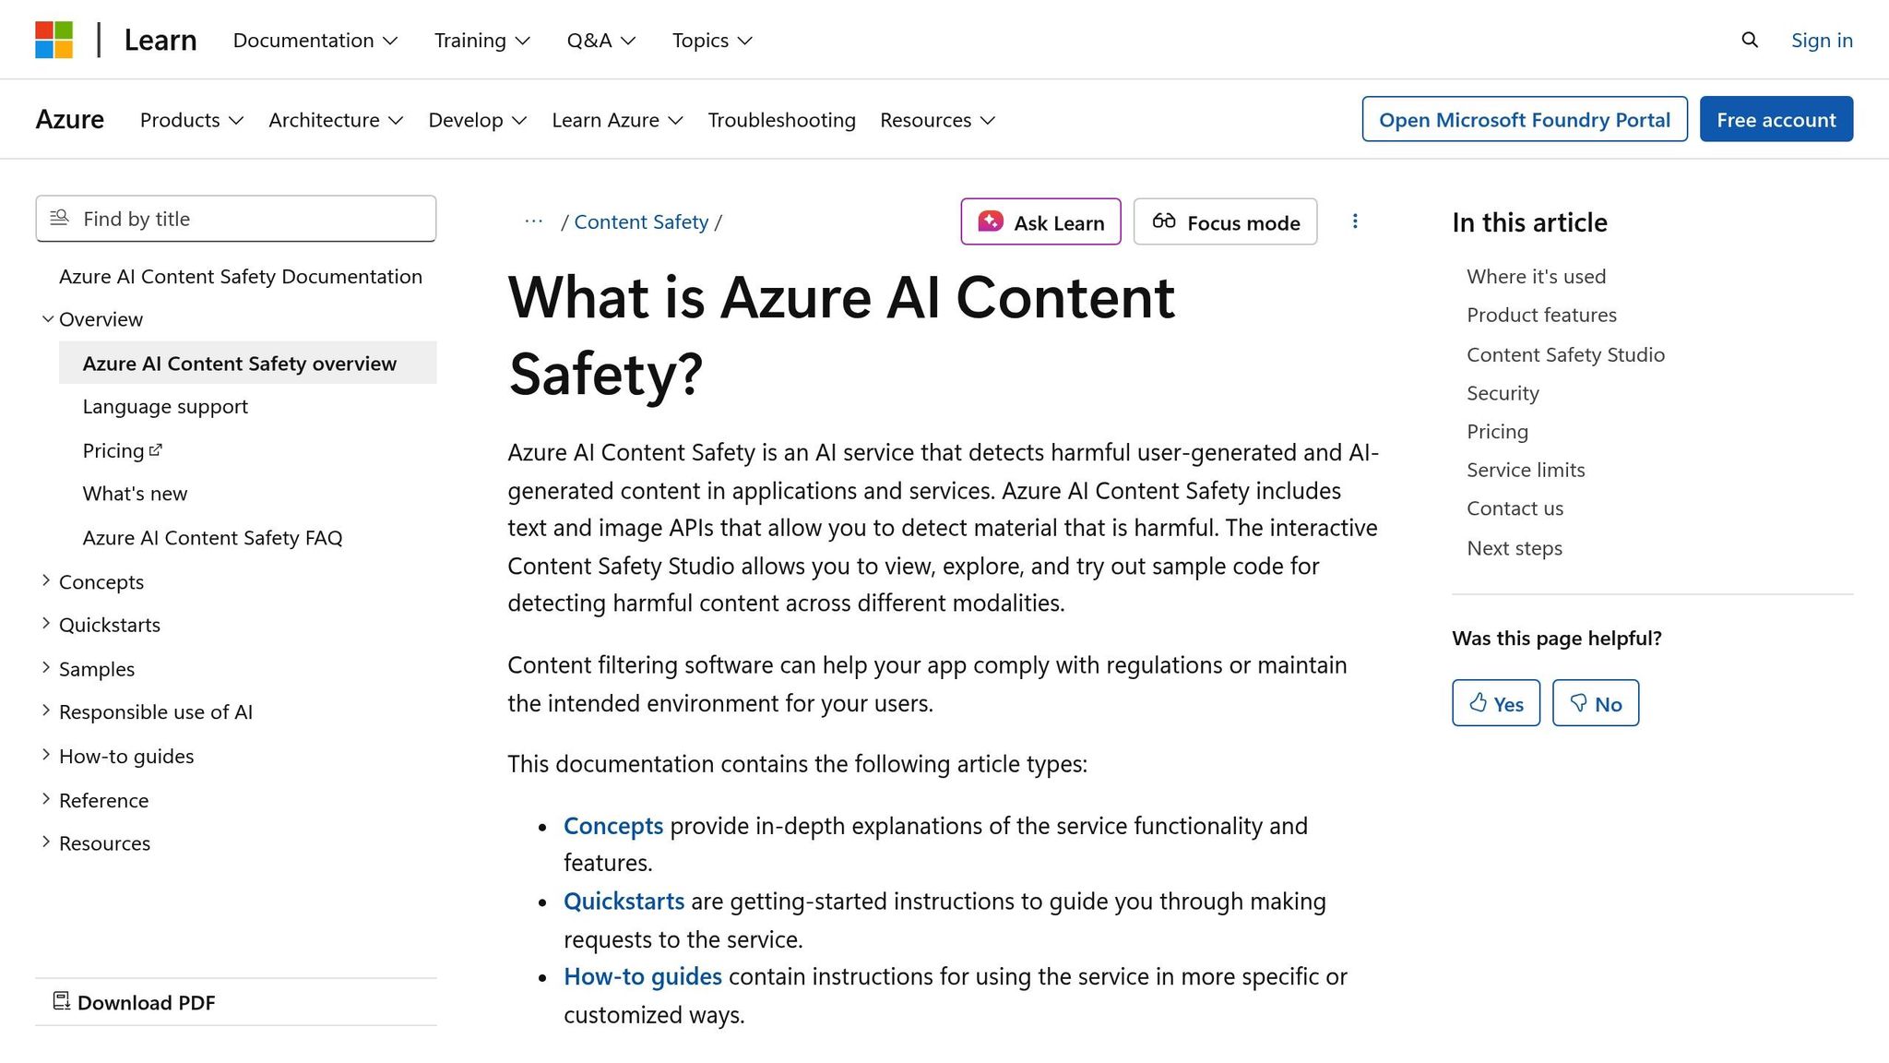Open the search magnifier

pos(1749,40)
